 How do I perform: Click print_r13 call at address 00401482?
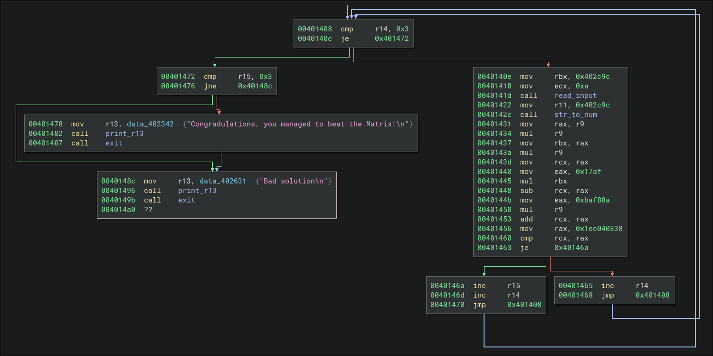pyautogui.click(x=124, y=134)
